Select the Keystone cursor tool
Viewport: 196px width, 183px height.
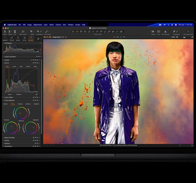click(93, 32)
